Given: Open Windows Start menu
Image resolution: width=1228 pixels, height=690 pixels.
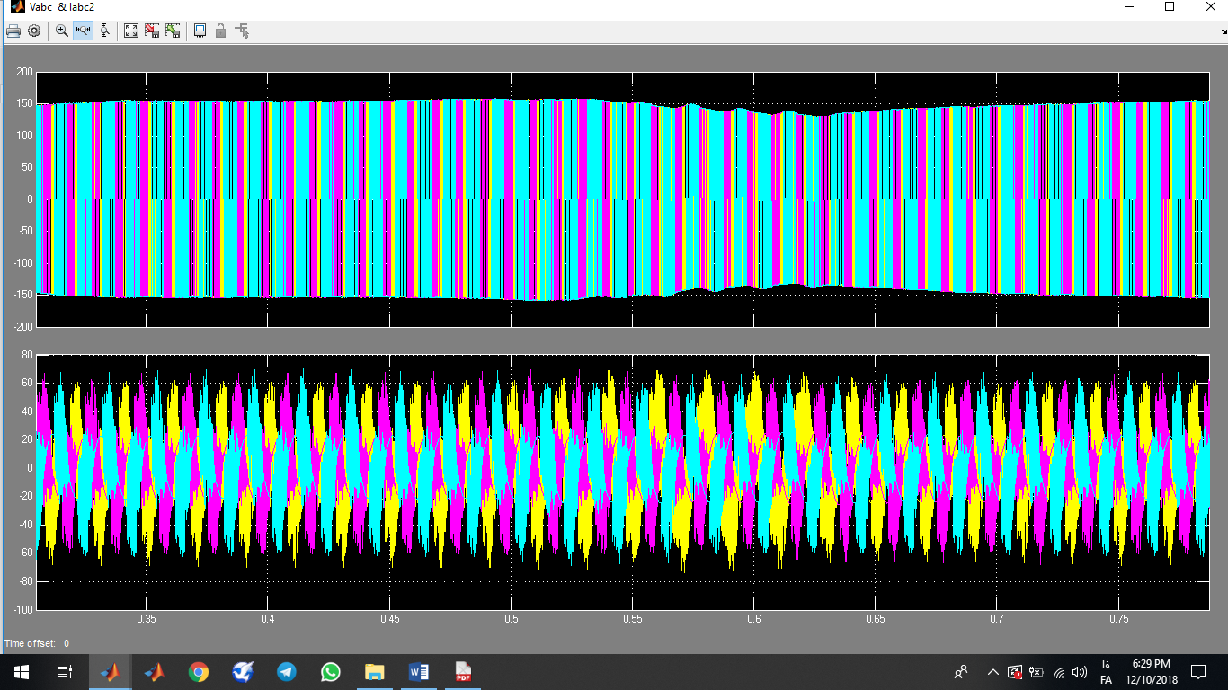Looking at the screenshot, I should (x=21, y=671).
